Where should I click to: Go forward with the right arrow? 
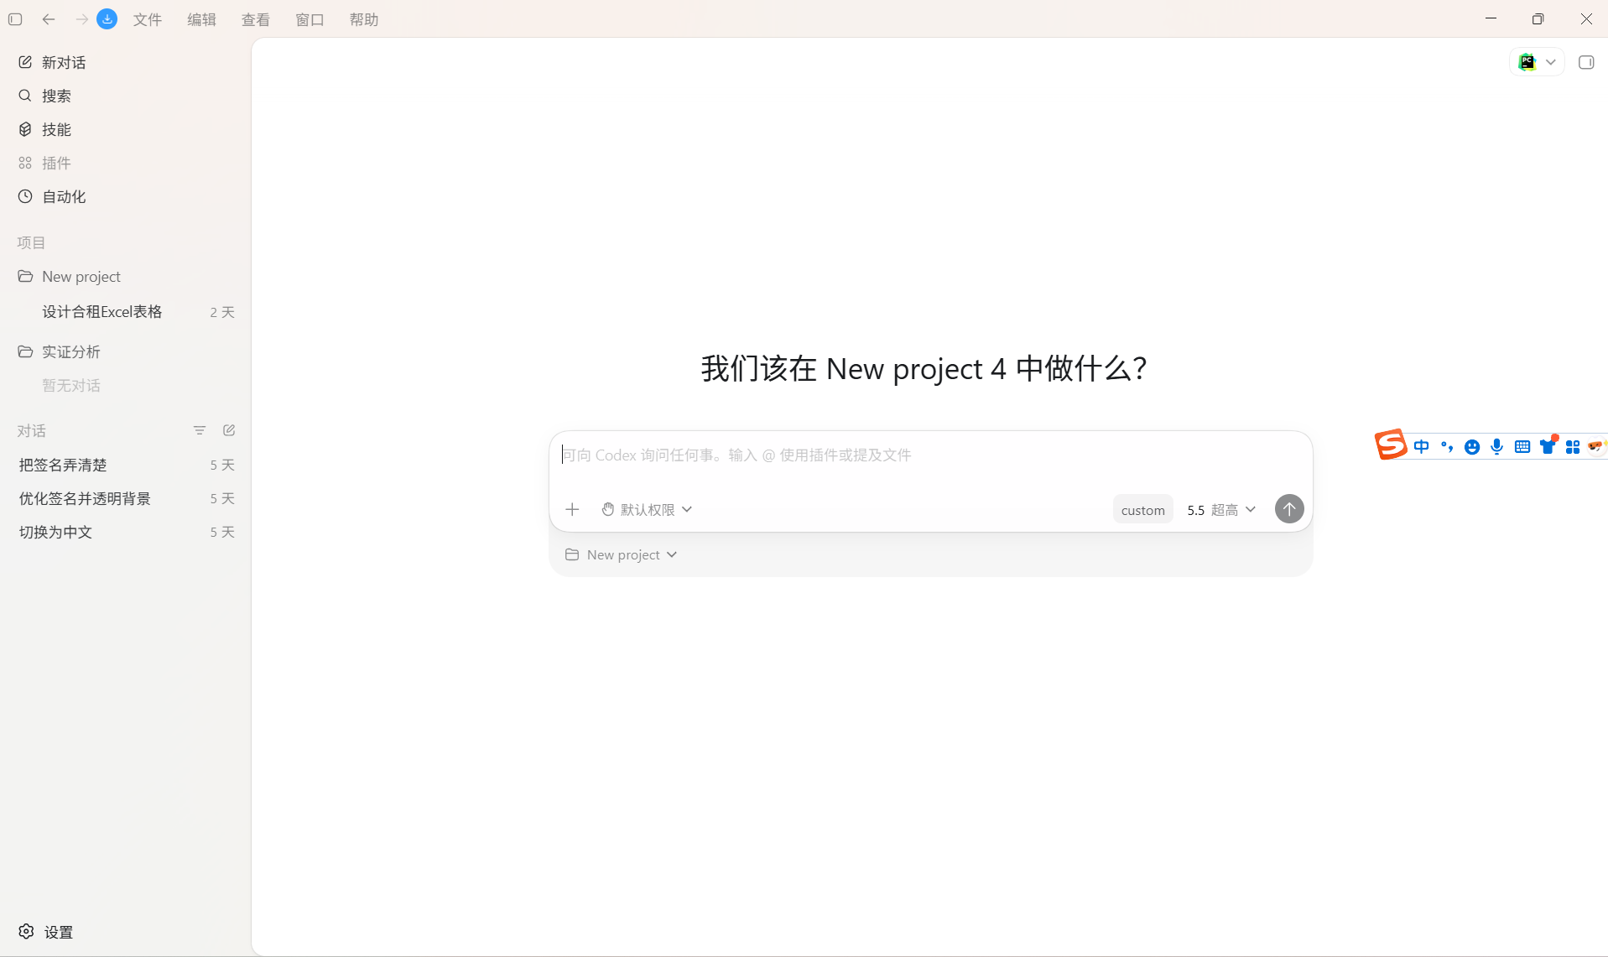[81, 19]
